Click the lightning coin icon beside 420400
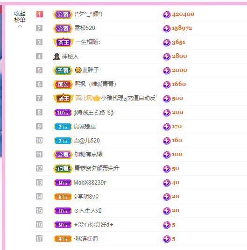 (167, 14)
